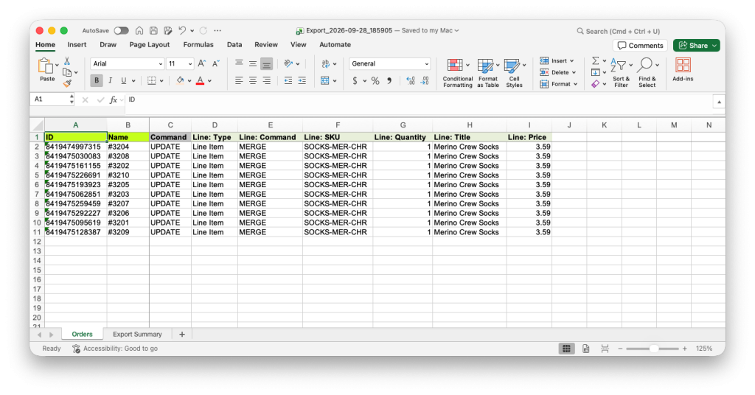Screen dimensions: 755x395
Task: Open Format as Table
Action: (x=487, y=73)
